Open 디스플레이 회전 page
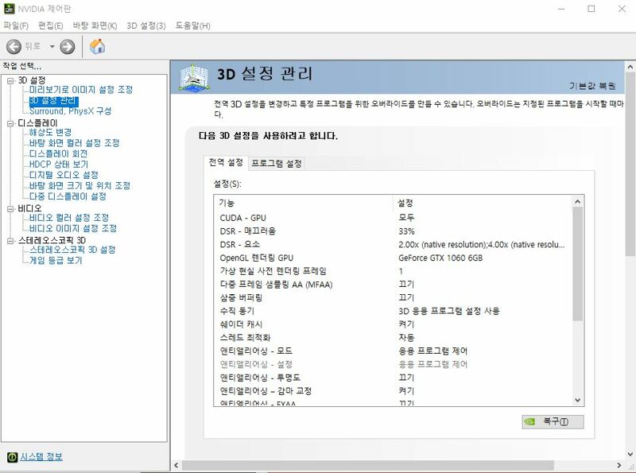 [58, 153]
